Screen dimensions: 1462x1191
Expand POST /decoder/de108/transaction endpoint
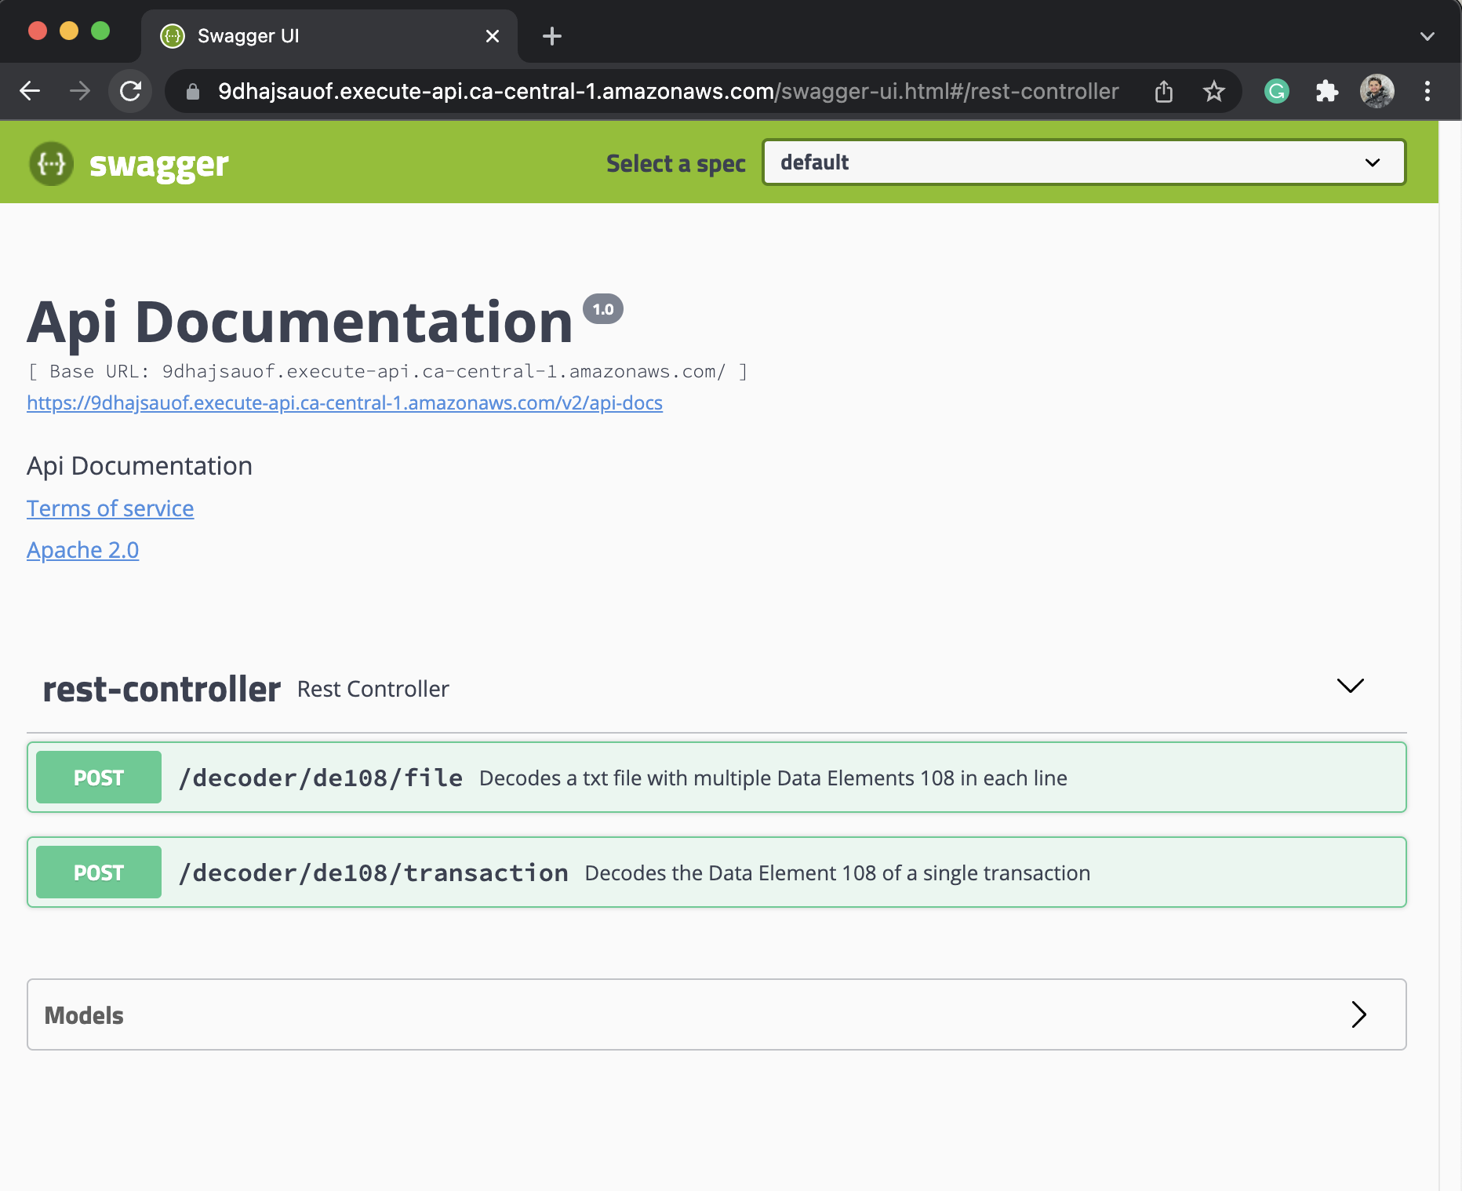point(717,872)
